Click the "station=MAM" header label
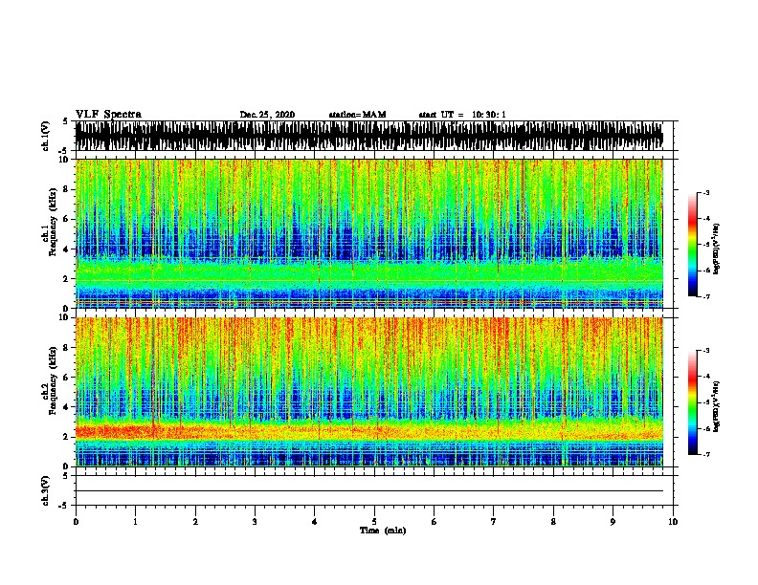The image size is (758, 585). (357, 115)
